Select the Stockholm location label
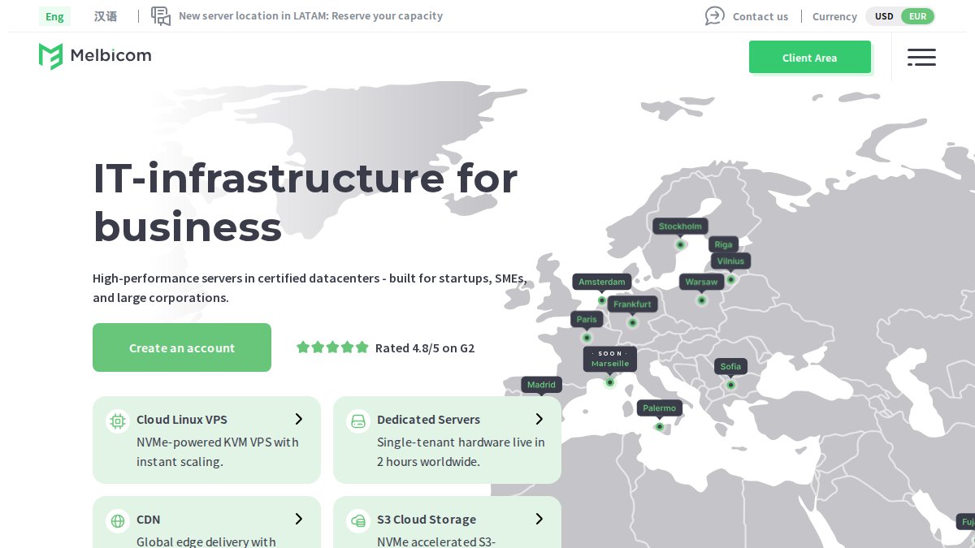 pos(680,227)
